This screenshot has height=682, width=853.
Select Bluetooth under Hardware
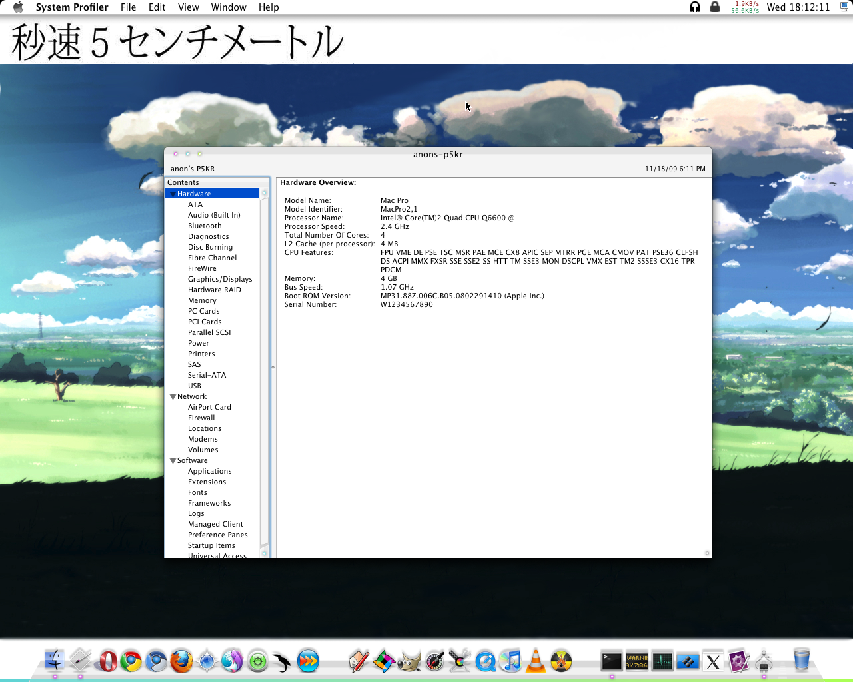point(205,226)
